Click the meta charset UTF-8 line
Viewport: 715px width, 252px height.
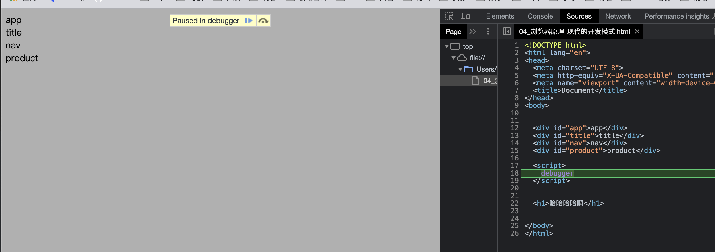click(x=578, y=68)
